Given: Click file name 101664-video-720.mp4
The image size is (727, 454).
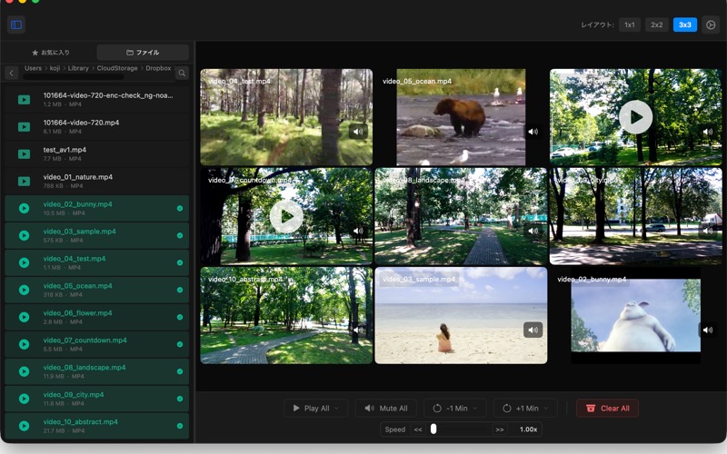Looking at the screenshot, I should (81, 123).
